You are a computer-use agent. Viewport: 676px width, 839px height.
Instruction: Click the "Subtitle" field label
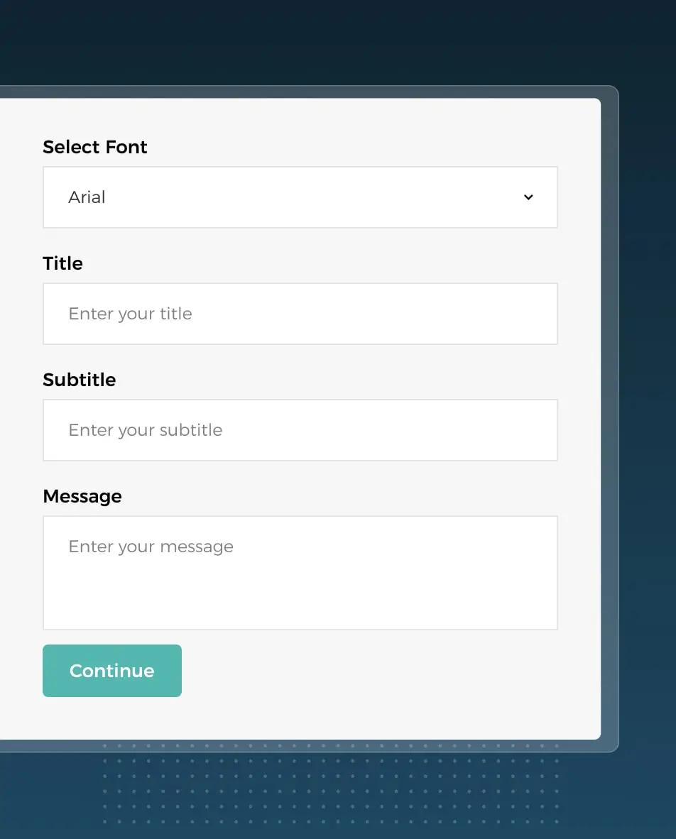79,380
